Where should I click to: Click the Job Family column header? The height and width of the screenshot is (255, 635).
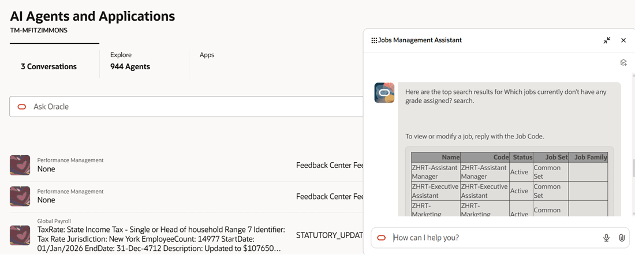tap(588, 157)
